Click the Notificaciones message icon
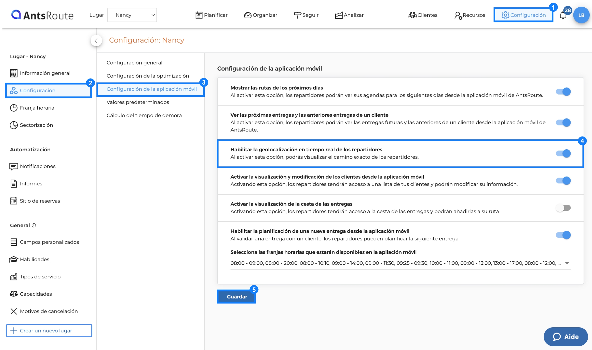This screenshot has width=592, height=350. click(14, 166)
